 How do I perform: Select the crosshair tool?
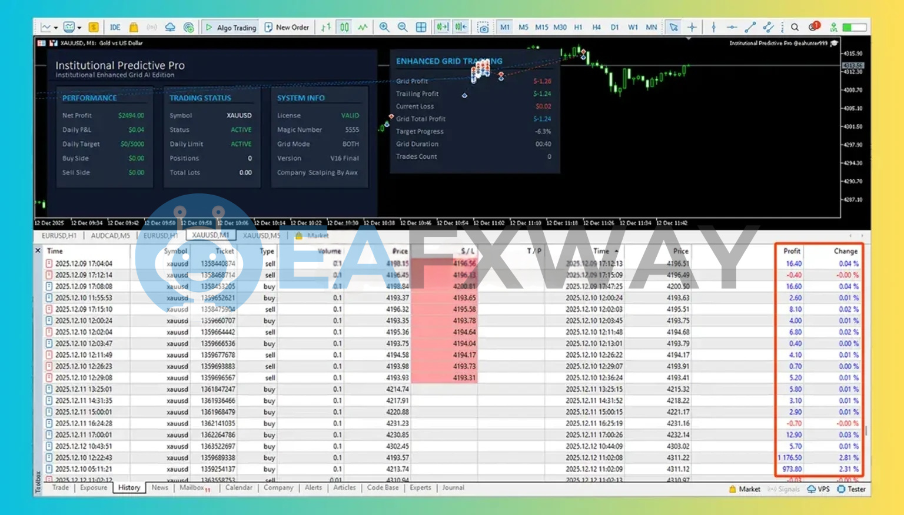[x=692, y=27]
